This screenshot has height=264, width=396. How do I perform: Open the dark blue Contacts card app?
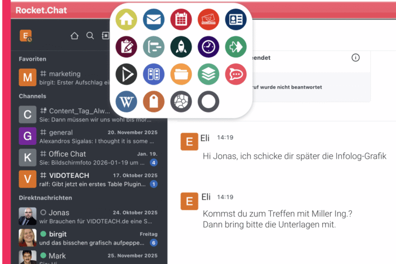point(236,20)
